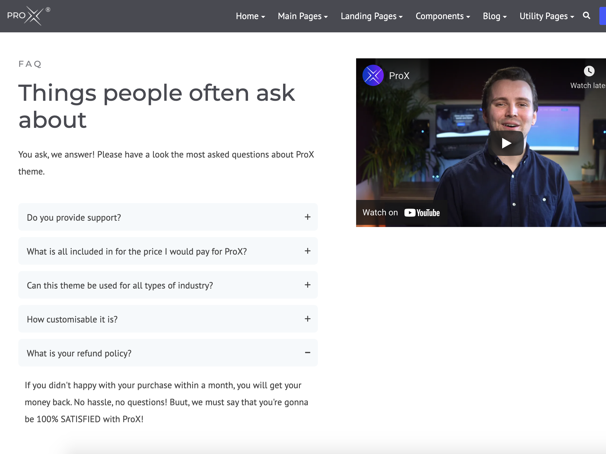The image size is (606, 454).
Task: Open the Home dropdown menu
Action: 250,16
